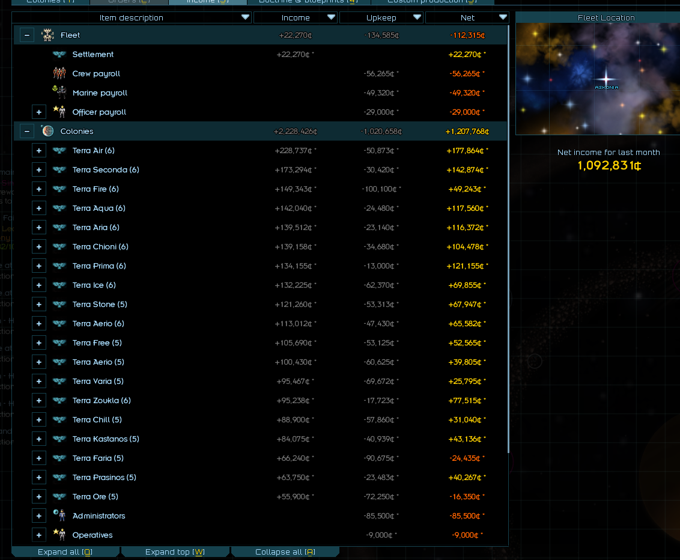Click the Marine payroll soldier icon

(59, 93)
